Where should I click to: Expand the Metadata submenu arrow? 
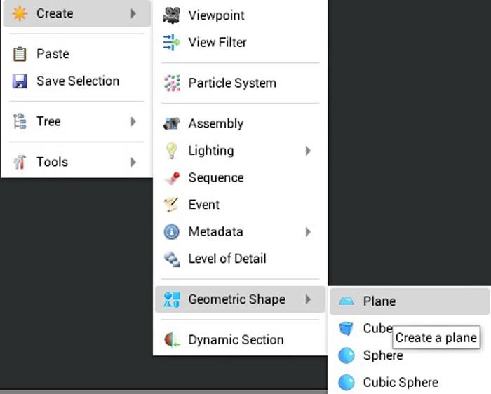[x=308, y=232]
